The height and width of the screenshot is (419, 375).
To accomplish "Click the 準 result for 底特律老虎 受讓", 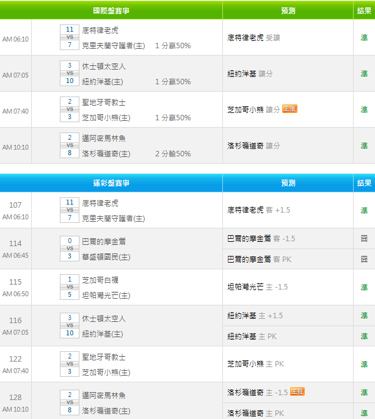I will point(364,38).
